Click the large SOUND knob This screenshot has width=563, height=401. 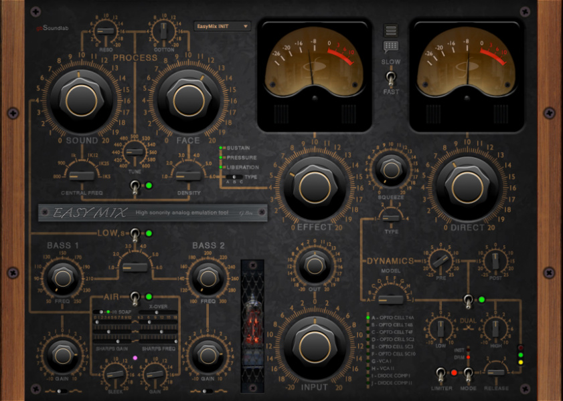point(82,101)
